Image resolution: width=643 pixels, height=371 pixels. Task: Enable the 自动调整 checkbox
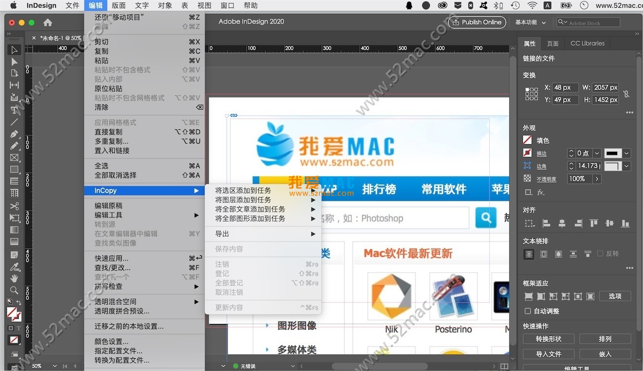(528, 311)
